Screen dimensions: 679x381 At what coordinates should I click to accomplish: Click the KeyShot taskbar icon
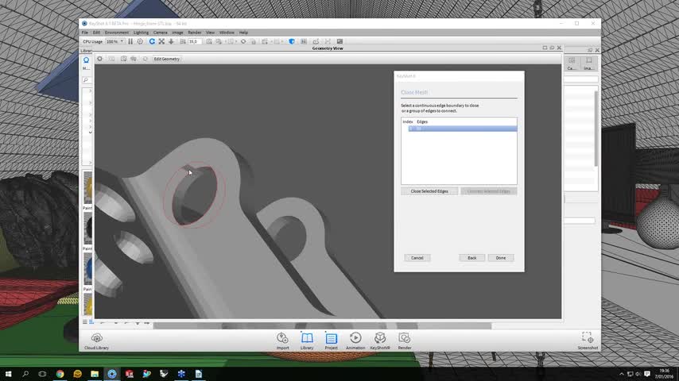click(112, 374)
